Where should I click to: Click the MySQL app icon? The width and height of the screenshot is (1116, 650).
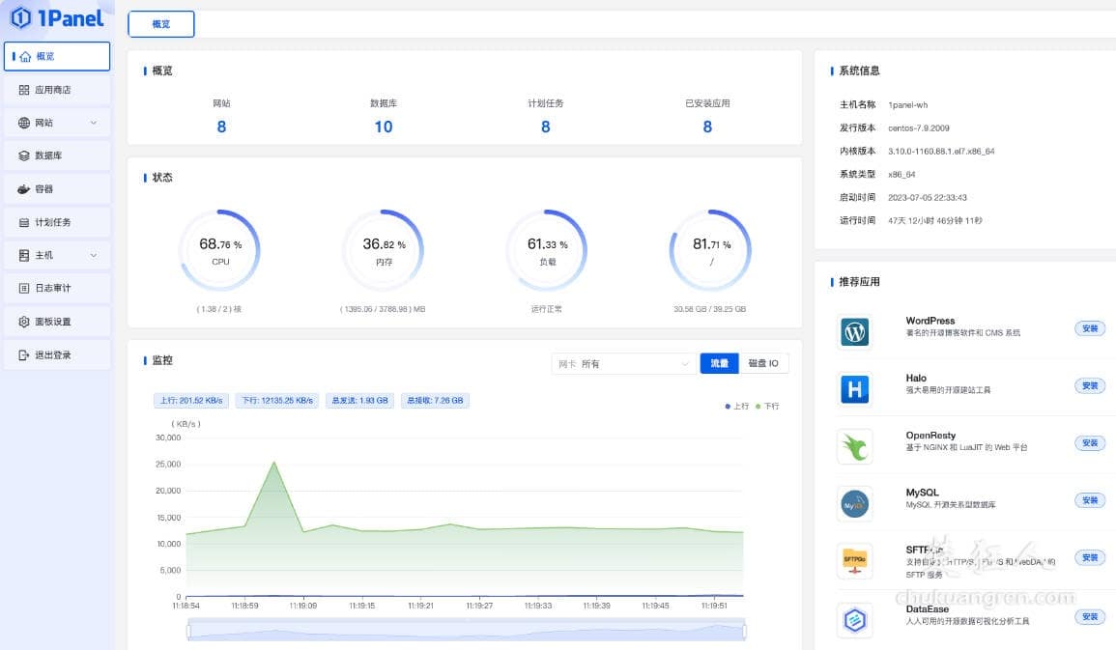coord(854,503)
